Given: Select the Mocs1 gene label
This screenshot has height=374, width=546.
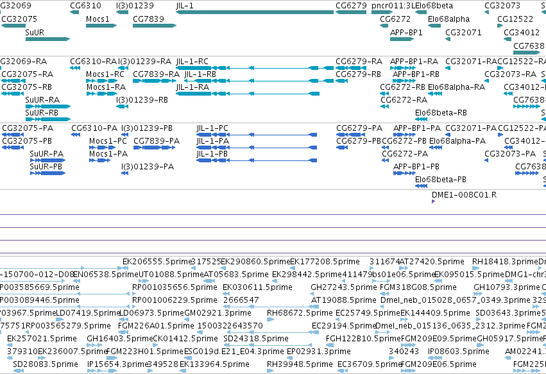Looking at the screenshot, I should coord(98,19).
